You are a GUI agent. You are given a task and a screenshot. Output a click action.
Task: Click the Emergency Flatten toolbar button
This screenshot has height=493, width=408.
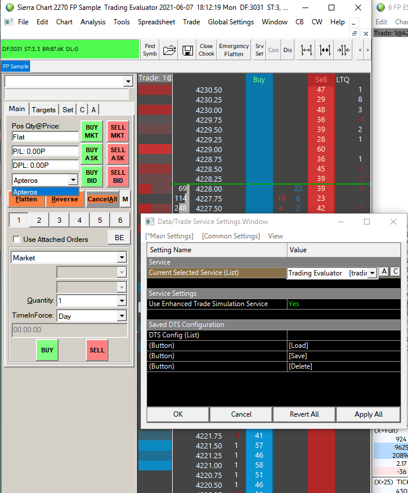[x=234, y=50]
